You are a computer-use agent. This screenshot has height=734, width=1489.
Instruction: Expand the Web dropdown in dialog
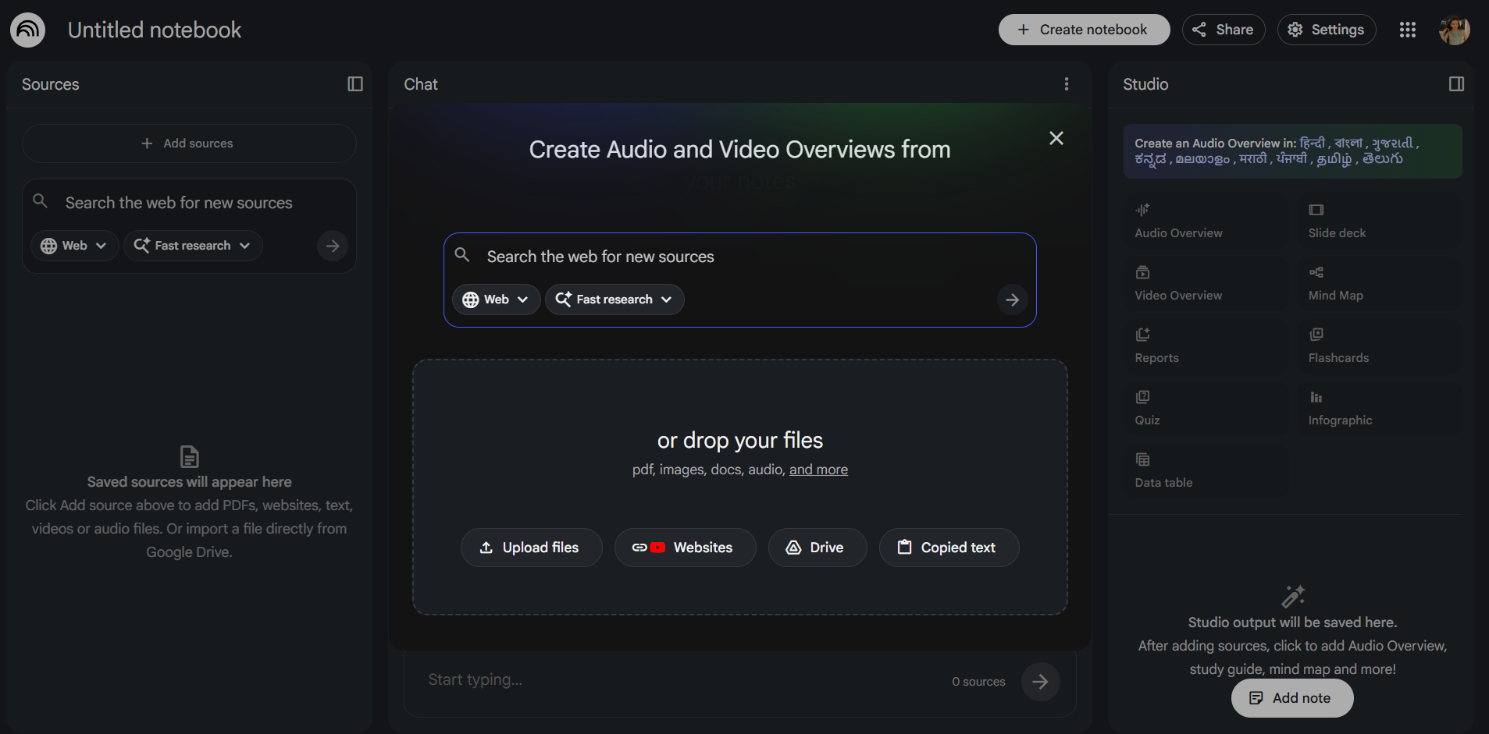pyautogui.click(x=496, y=300)
